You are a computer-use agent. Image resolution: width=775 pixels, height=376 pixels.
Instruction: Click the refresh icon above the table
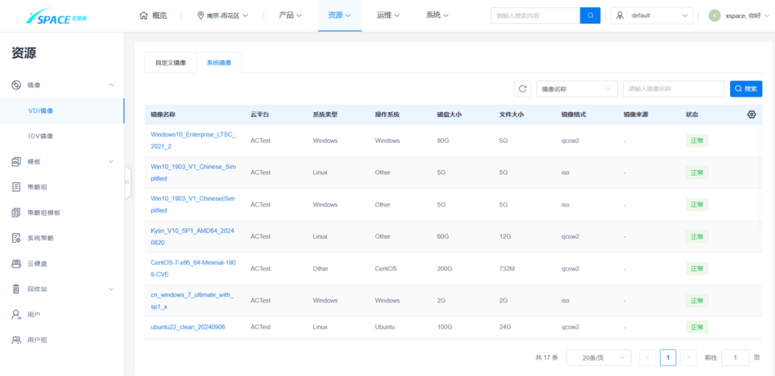pyautogui.click(x=522, y=89)
